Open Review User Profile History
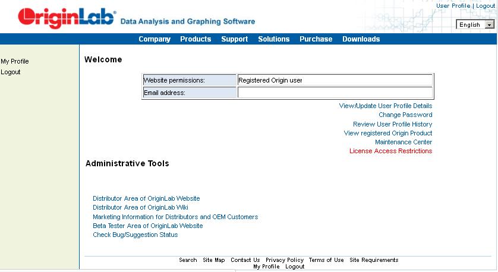Viewport: 498px width, 272px height. coord(393,124)
